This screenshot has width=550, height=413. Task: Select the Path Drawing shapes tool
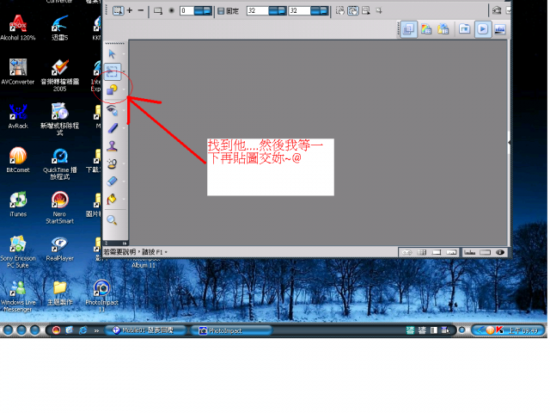click(x=112, y=89)
